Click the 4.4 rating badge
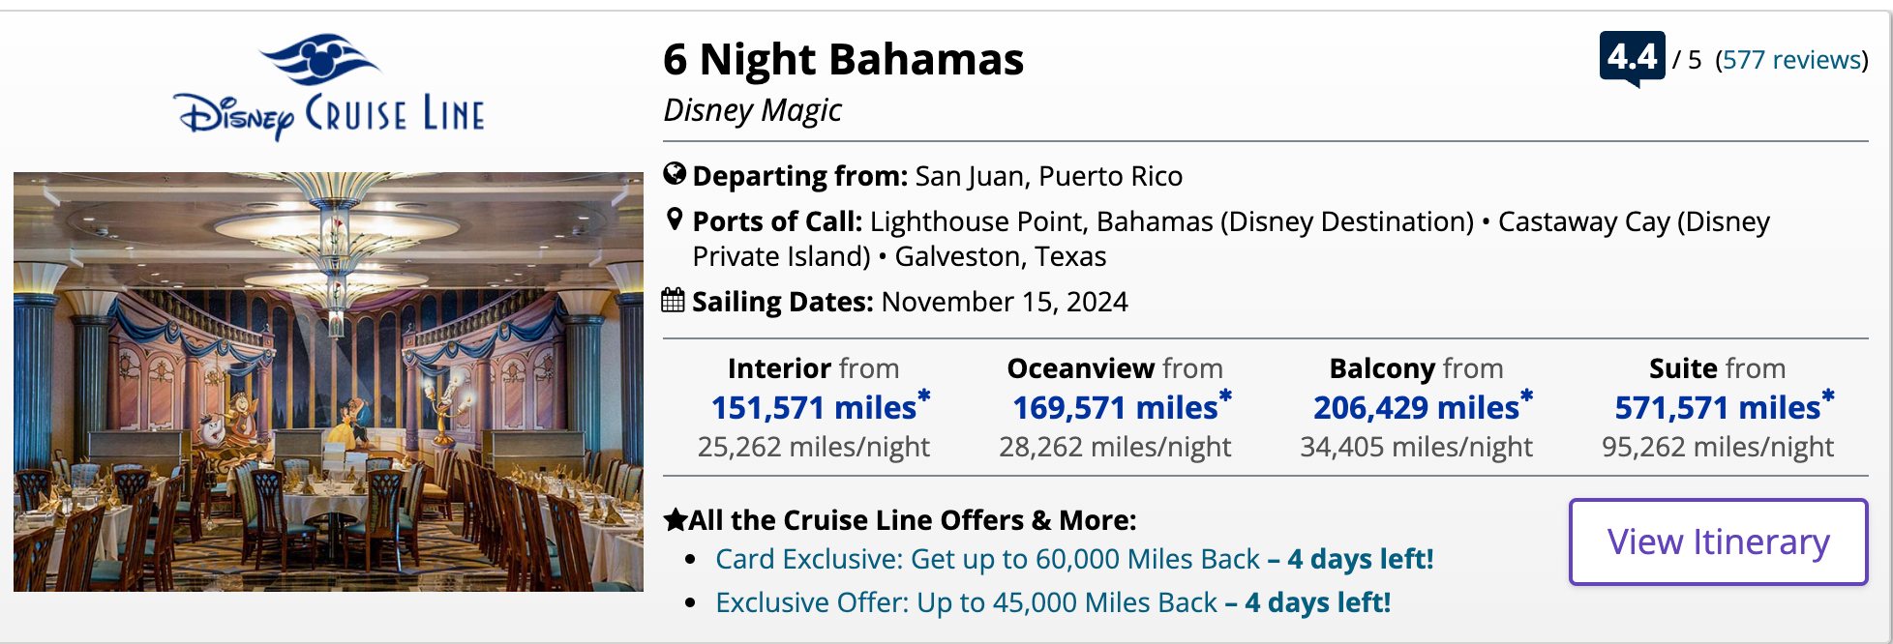The image size is (1893, 644). pyautogui.click(x=1632, y=58)
